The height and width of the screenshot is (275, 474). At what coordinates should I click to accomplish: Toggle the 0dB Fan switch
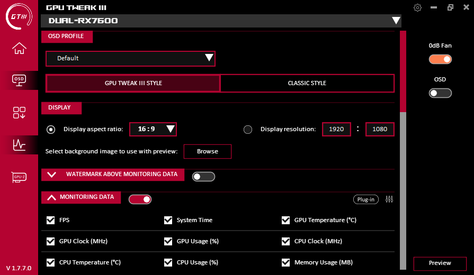click(440, 59)
